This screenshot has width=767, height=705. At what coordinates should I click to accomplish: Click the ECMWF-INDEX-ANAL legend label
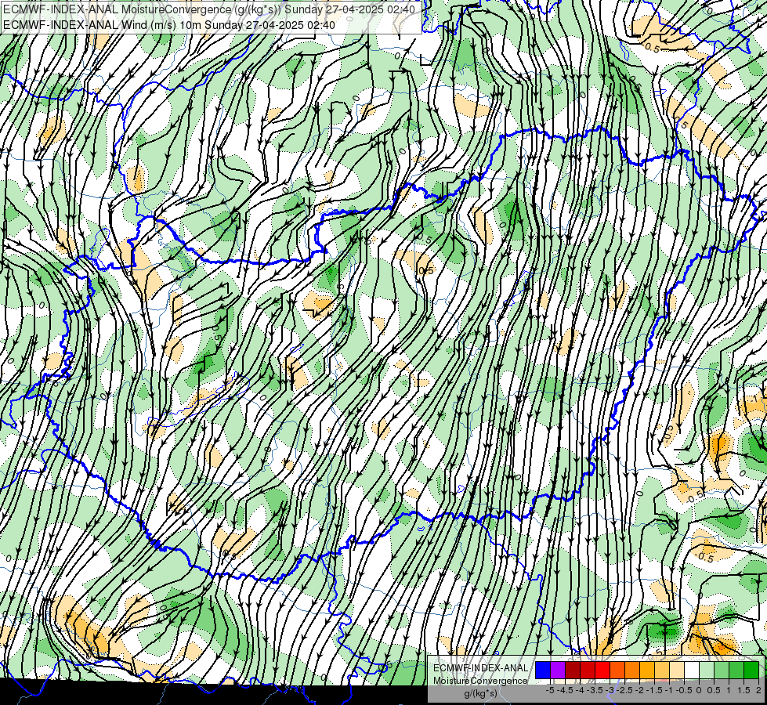480,668
